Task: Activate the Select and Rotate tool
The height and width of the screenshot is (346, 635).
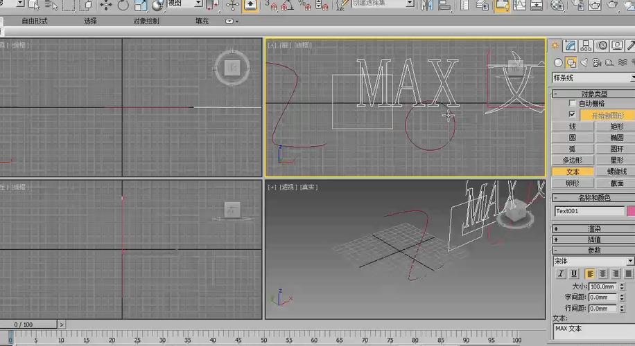Action: [123, 5]
